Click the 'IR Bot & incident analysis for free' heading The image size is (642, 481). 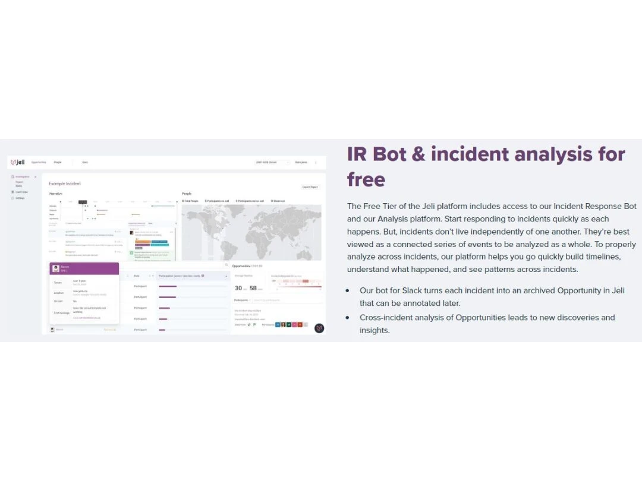(x=486, y=166)
